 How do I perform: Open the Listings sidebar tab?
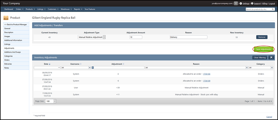(x=16, y=44)
